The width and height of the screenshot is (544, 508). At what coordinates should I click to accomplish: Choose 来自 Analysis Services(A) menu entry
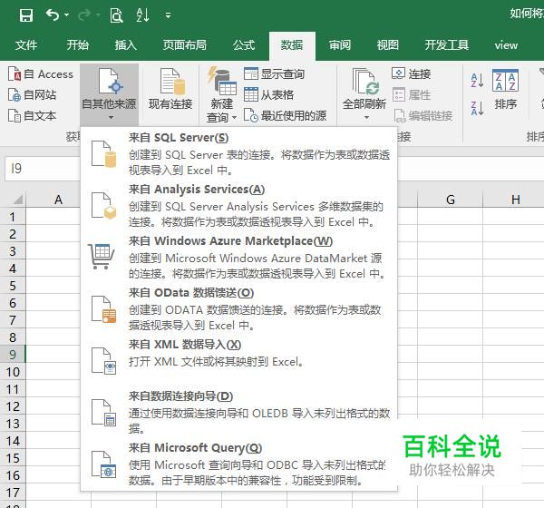coord(239,205)
